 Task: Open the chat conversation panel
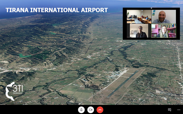tap(170, 110)
